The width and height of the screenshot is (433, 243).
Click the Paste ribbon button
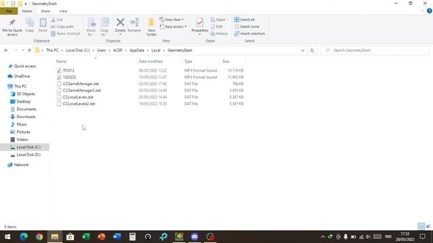pyautogui.click(x=43, y=26)
